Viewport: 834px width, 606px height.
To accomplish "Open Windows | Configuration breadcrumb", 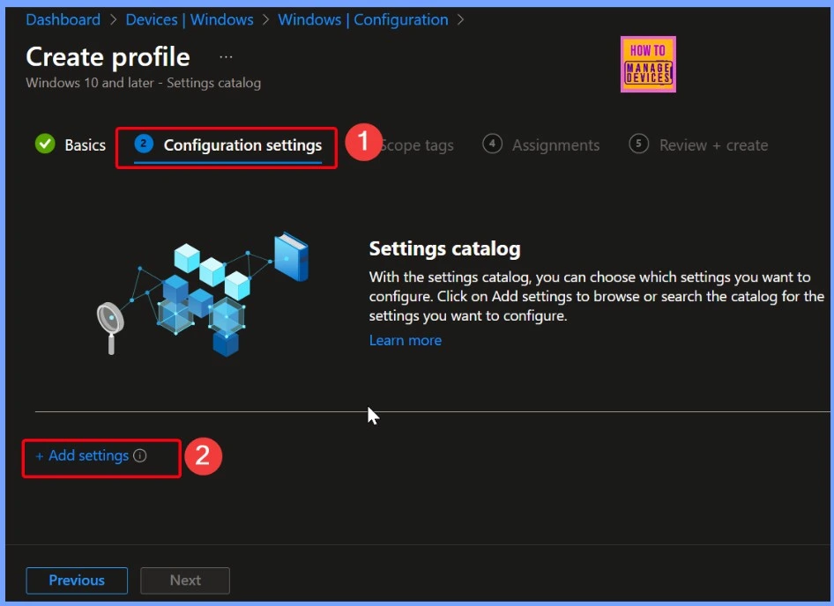I will (x=362, y=19).
